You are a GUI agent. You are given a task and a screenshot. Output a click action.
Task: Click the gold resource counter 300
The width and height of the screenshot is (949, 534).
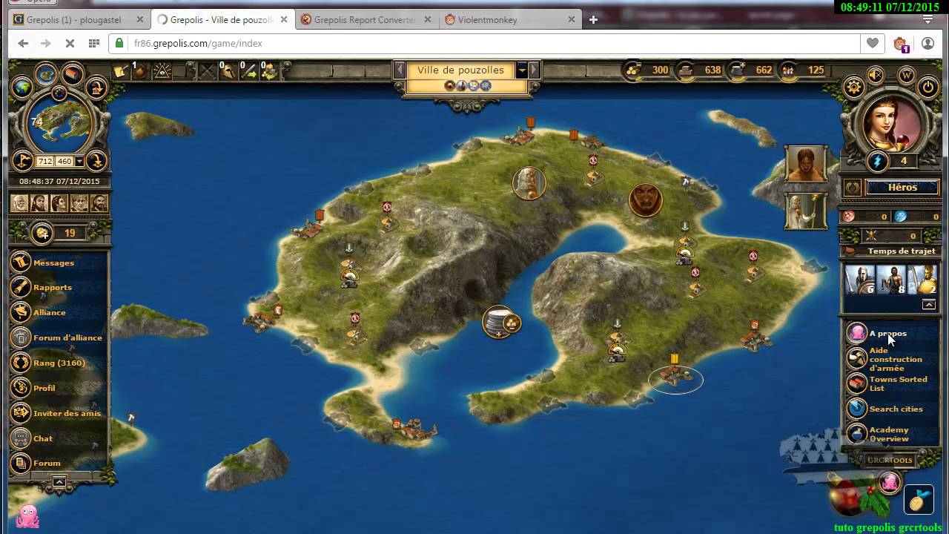pyautogui.click(x=649, y=70)
